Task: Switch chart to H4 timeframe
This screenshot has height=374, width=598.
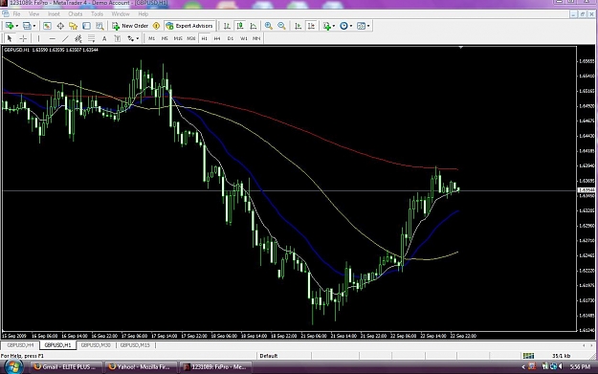Action: coord(217,38)
